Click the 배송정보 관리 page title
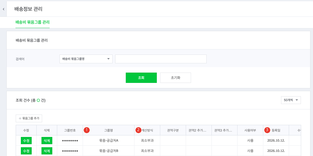The height and width of the screenshot is (156, 313). pos(28,9)
